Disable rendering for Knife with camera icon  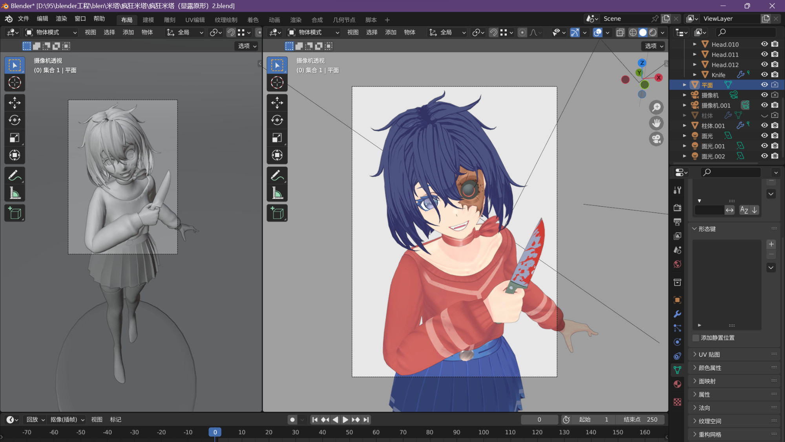[775, 75]
